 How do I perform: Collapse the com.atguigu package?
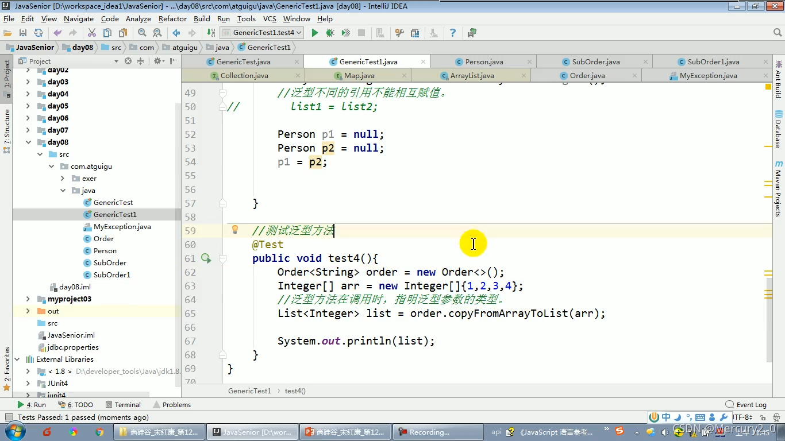tap(51, 167)
